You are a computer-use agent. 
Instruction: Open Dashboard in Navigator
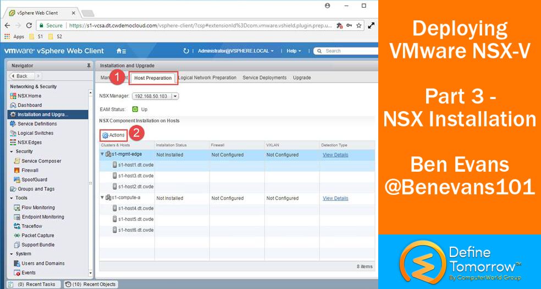[26, 105]
